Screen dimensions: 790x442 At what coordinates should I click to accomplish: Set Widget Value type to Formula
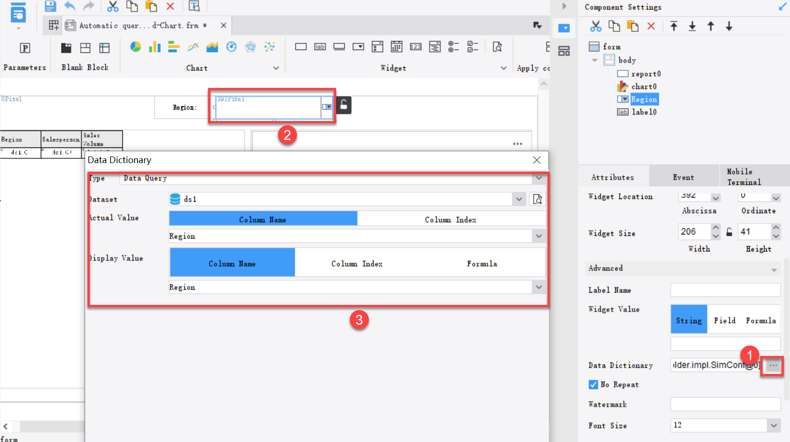(x=761, y=321)
